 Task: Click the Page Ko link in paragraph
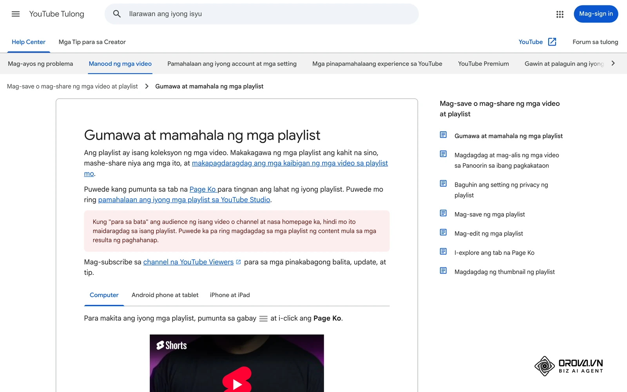pyautogui.click(x=203, y=189)
